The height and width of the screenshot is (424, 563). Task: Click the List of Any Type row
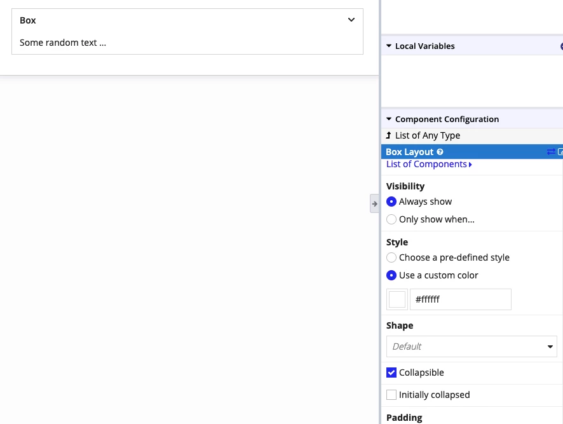[x=471, y=135]
